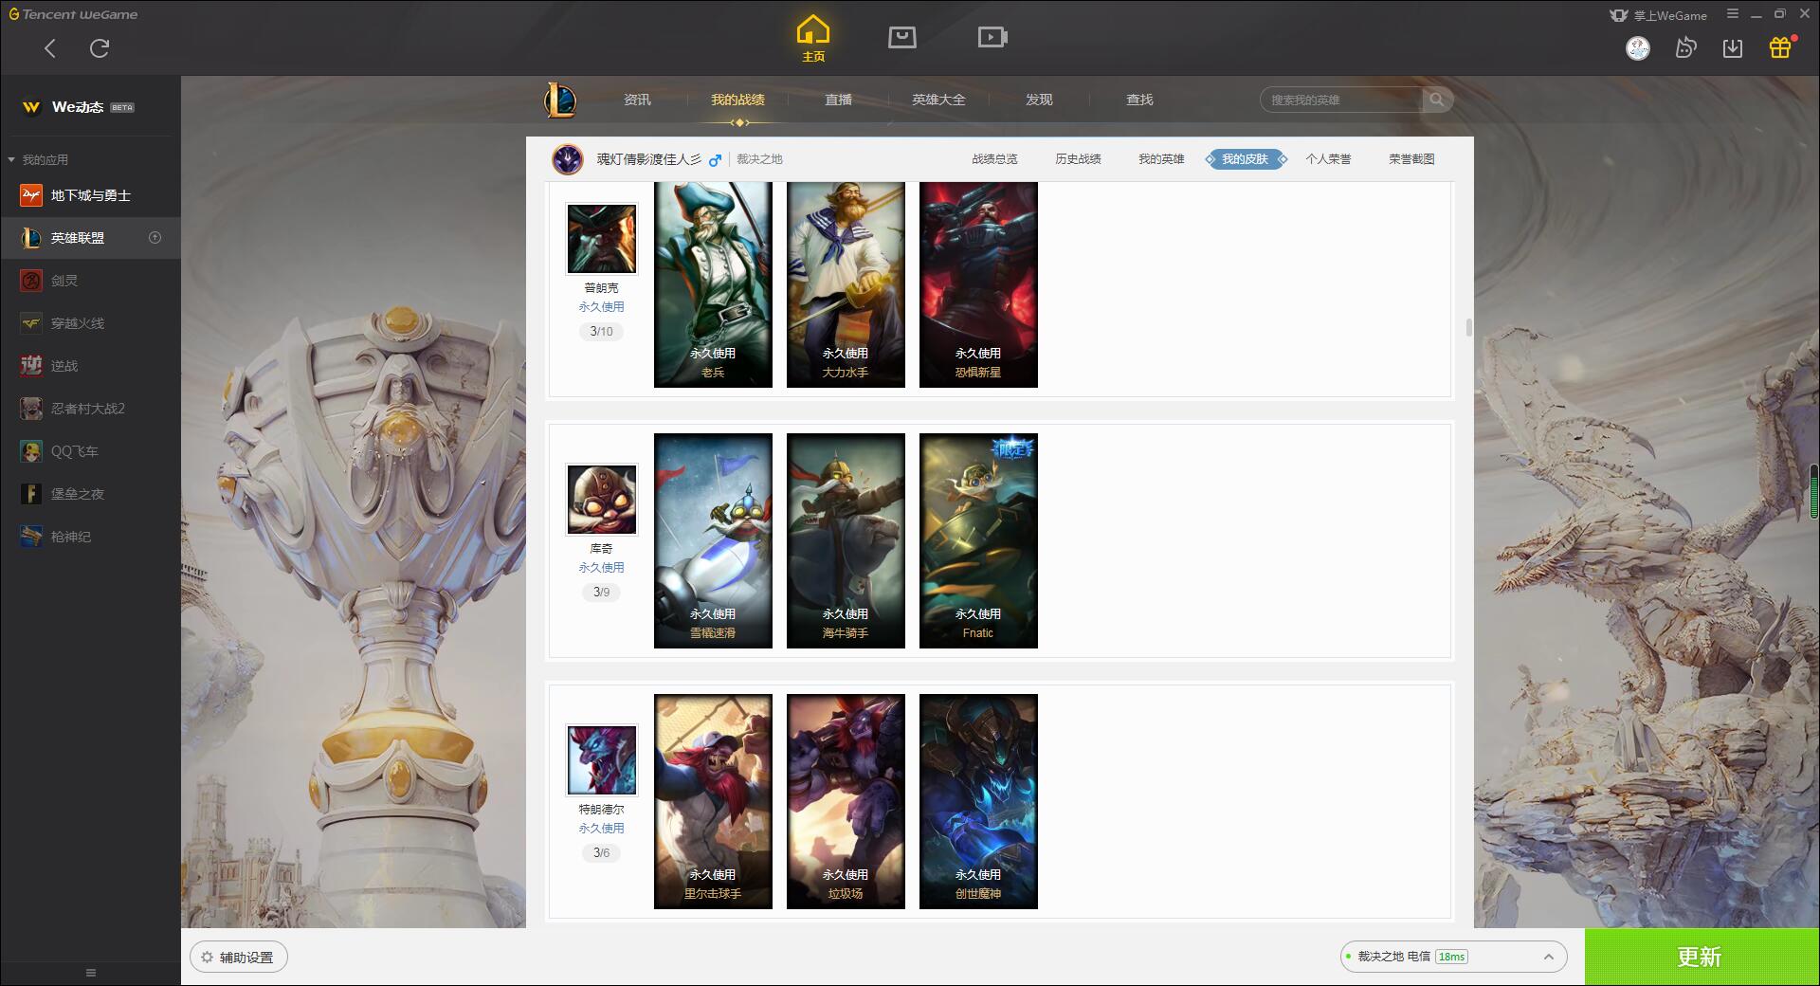
Task: Switch to 个人荣誉 sub-tab
Action: click(1328, 159)
